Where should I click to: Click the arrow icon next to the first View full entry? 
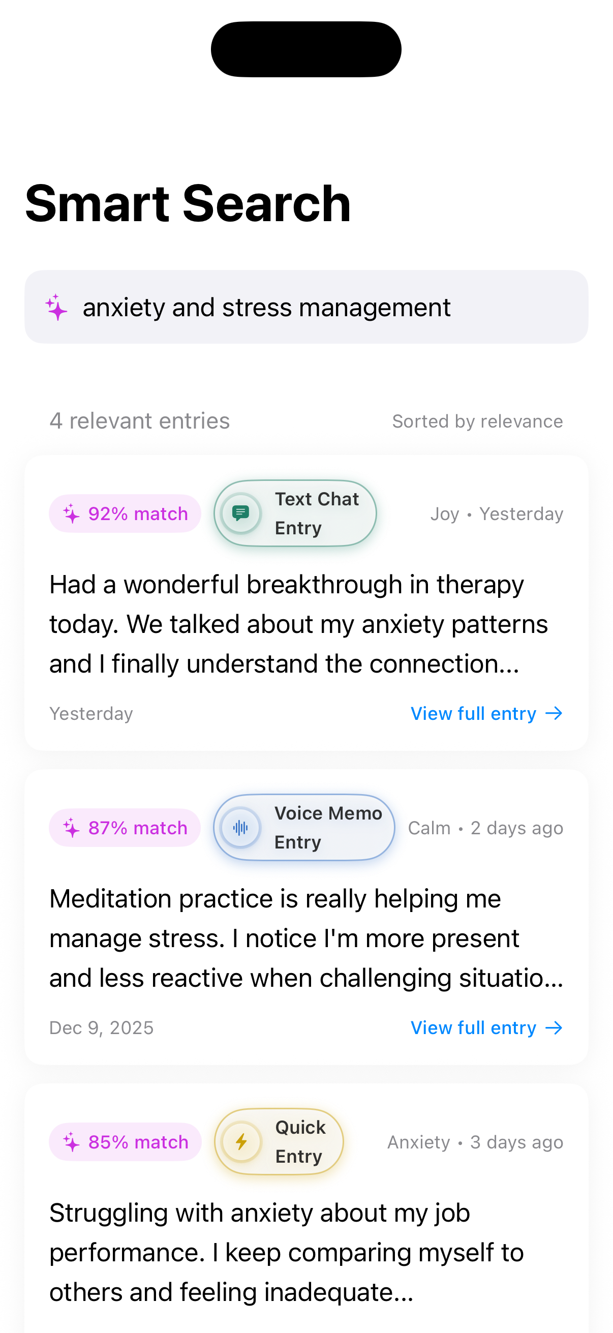pos(554,713)
